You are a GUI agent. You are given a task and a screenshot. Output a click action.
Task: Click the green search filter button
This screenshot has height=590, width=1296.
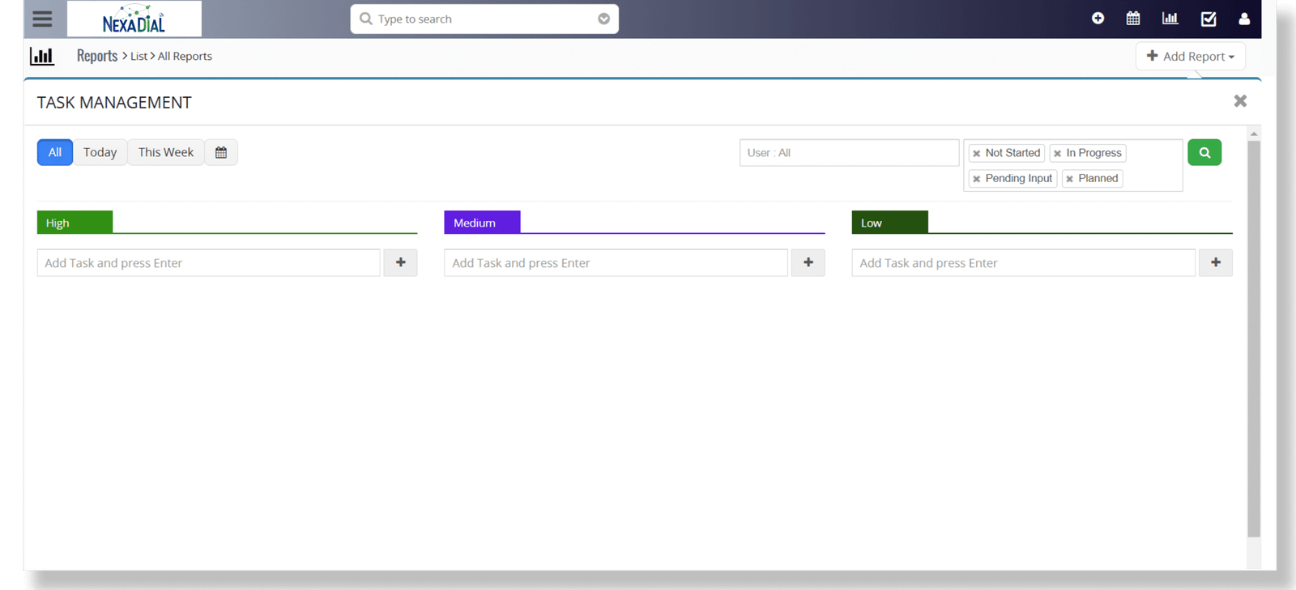point(1204,152)
